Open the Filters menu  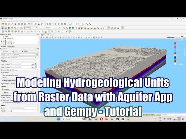(x=18, y=21)
